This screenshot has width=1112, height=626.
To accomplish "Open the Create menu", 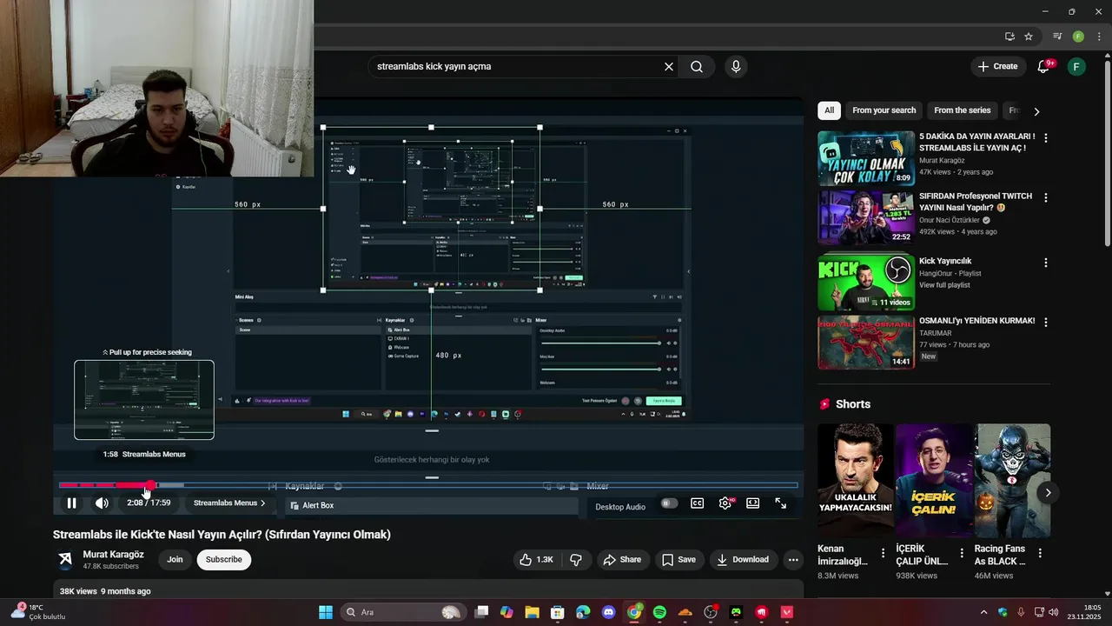I will [997, 67].
